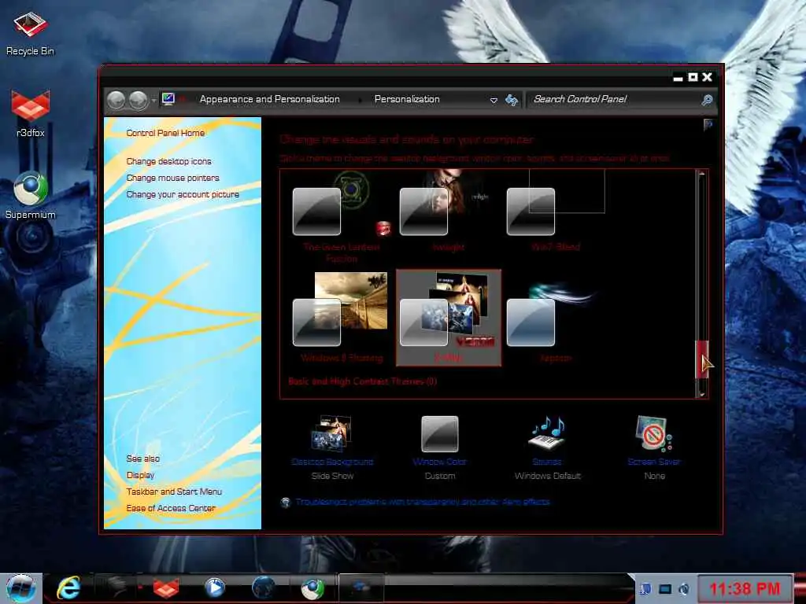Launch the r3dfox desktop shortcut
The image size is (806, 604).
(x=31, y=113)
